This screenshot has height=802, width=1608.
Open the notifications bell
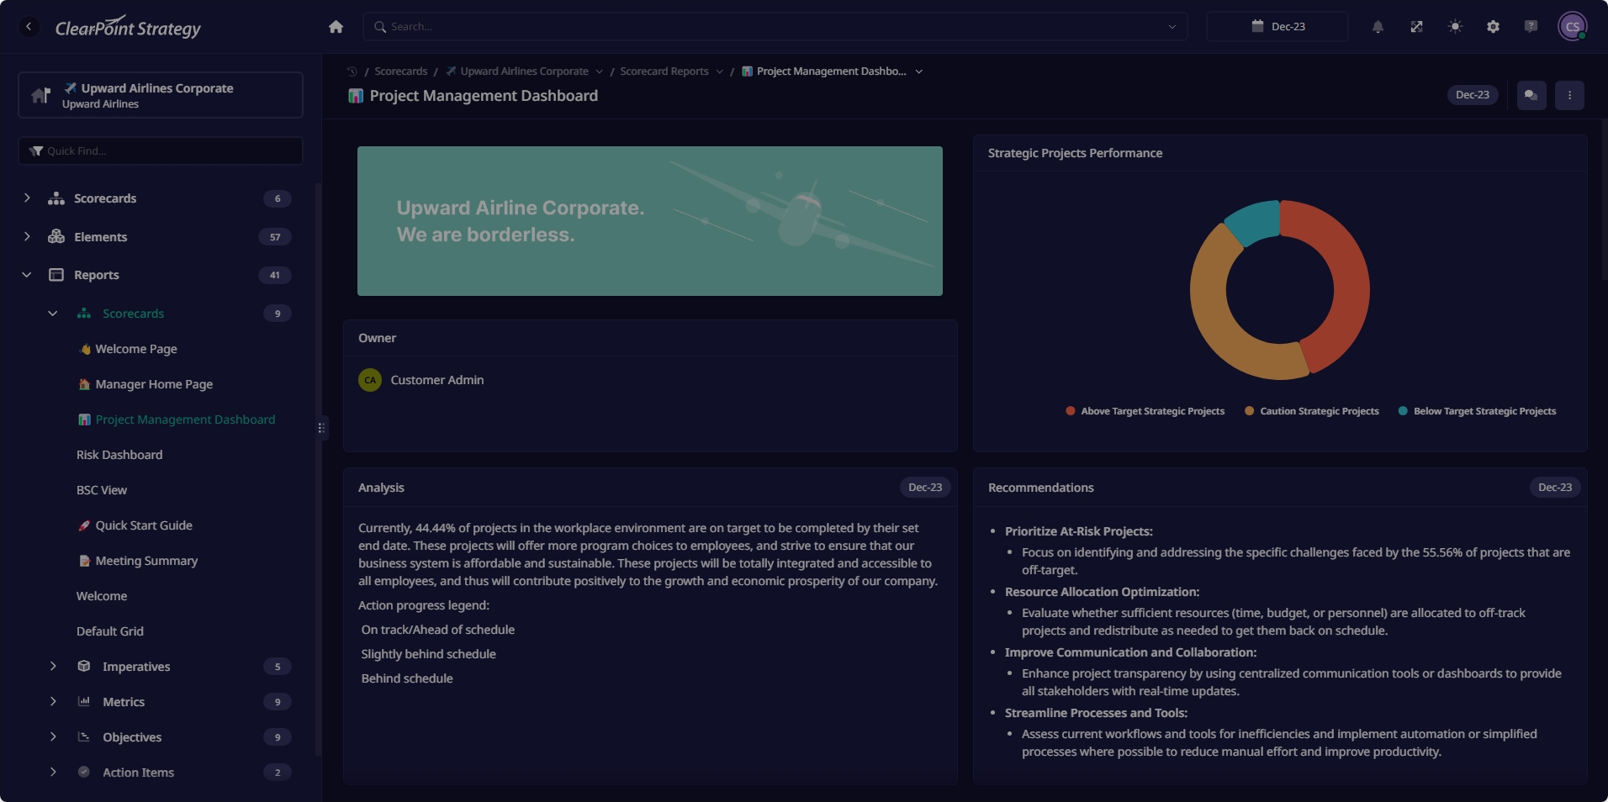pos(1378,27)
